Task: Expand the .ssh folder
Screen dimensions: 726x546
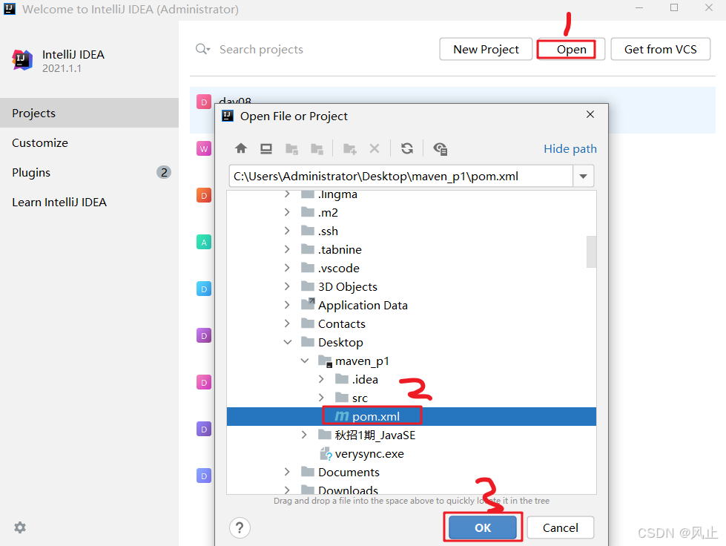Action: (287, 231)
